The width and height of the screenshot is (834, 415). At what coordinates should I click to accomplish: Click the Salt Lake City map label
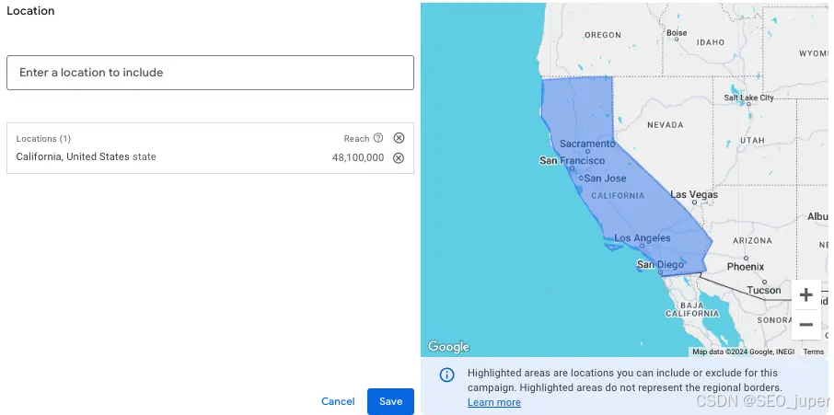749,98
